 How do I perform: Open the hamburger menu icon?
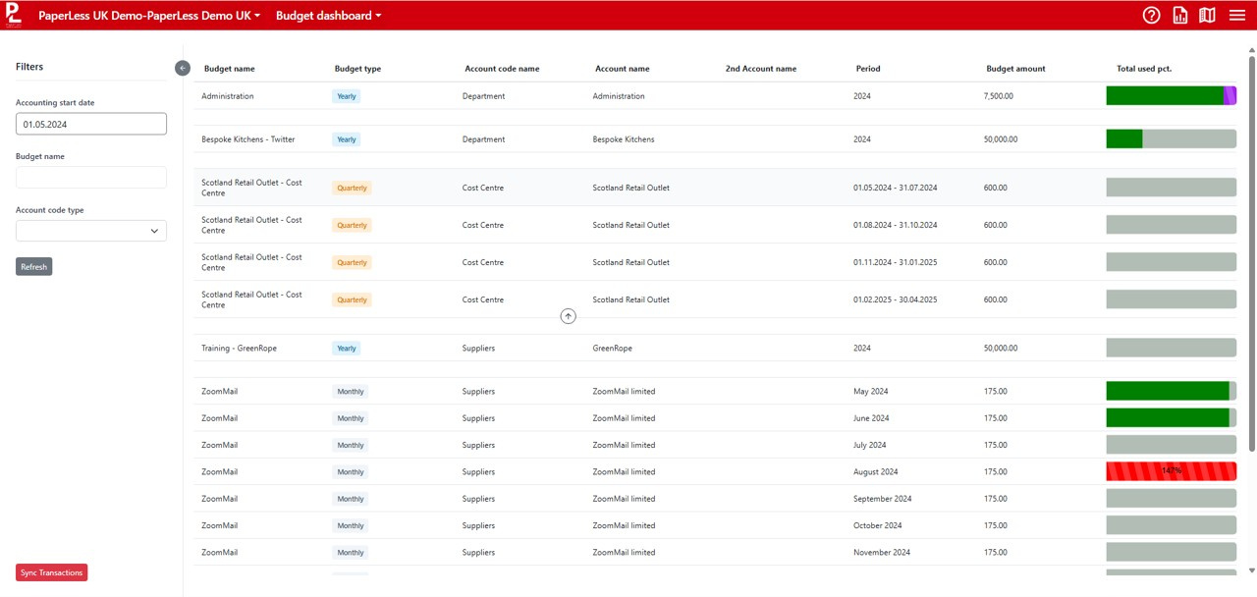click(1237, 15)
